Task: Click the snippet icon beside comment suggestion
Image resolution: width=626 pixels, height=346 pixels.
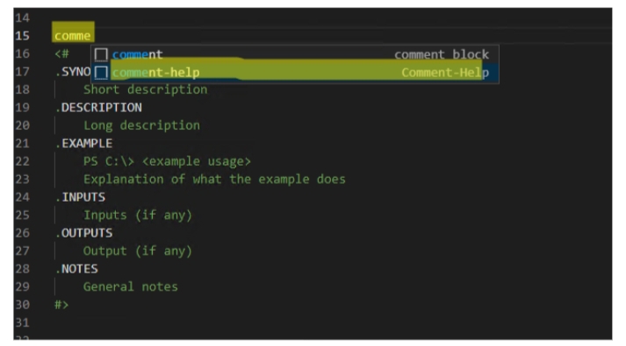Action: [x=101, y=54]
